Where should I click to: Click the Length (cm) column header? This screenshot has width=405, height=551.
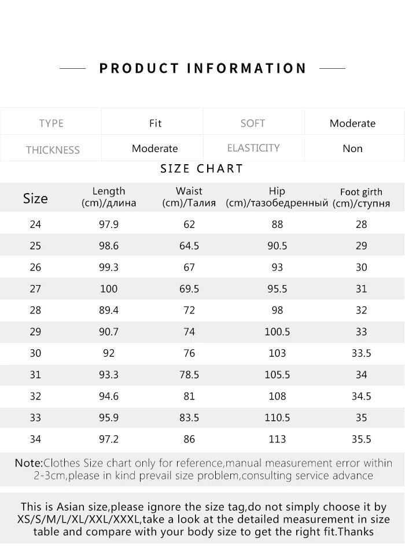(x=109, y=197)
